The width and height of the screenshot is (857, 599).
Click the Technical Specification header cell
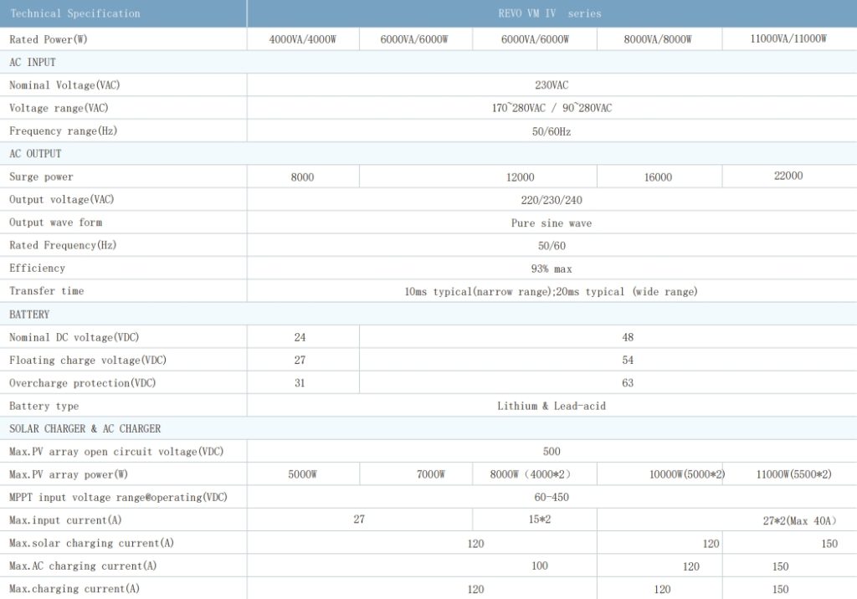tap(75, 13)
